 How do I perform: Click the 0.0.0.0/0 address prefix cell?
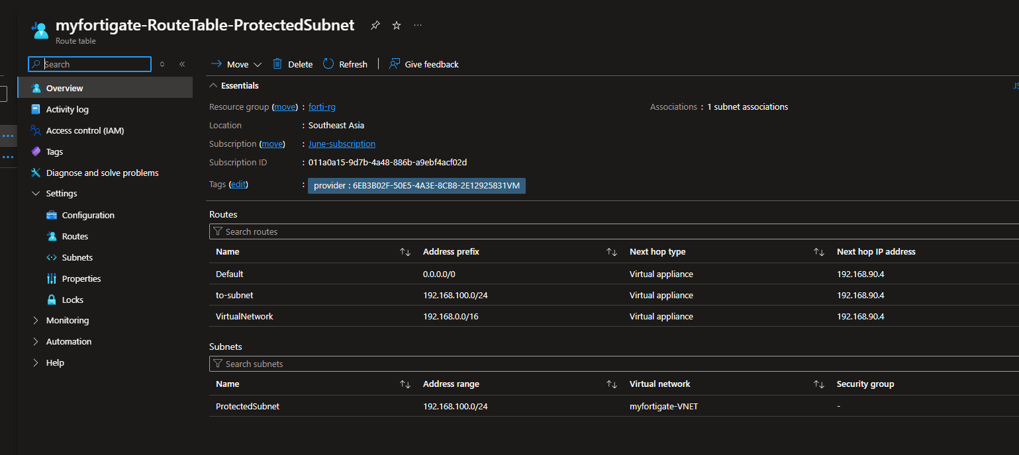click(x=439, y=274)
